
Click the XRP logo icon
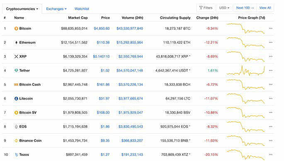(x=16, y=56)
